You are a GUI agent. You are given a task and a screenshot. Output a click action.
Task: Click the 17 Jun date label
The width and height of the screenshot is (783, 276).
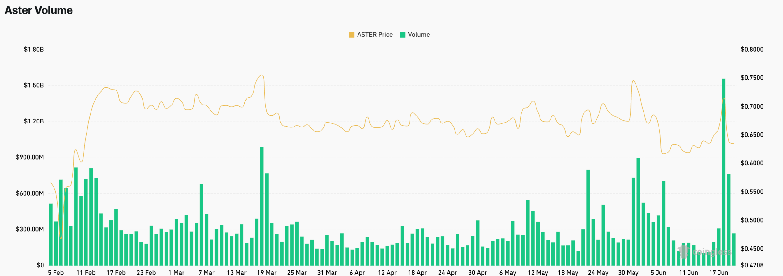719,273
